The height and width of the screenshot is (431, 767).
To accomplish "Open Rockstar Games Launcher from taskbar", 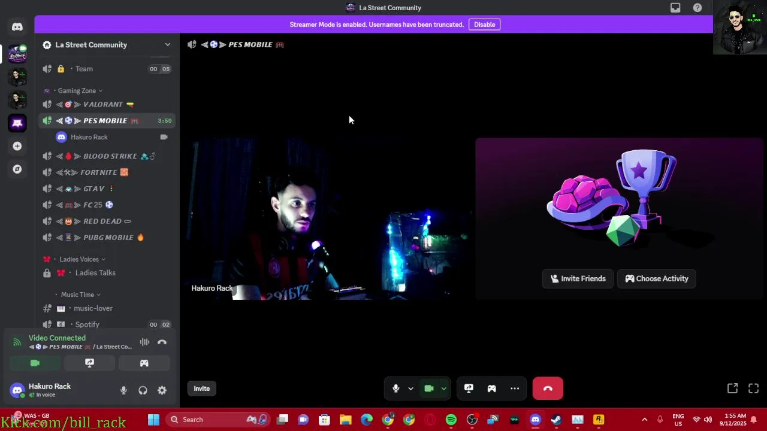I will point(599,420).
